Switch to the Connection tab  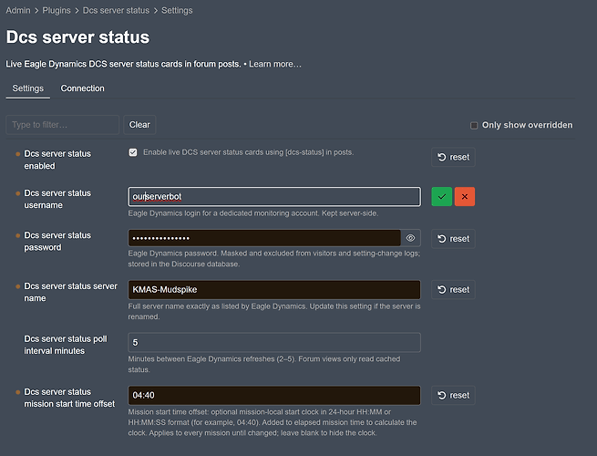(82, 88)
